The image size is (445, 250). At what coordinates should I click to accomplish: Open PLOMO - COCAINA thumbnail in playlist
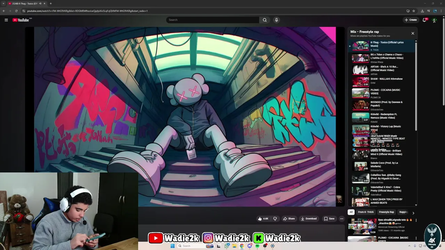[x=361, y=93]
